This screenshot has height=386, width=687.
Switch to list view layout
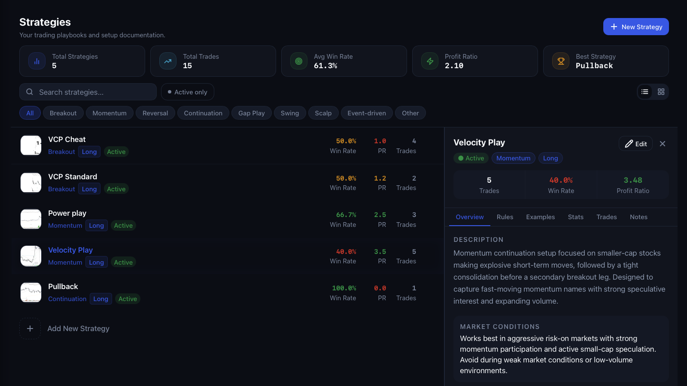(x=645, y=92)
